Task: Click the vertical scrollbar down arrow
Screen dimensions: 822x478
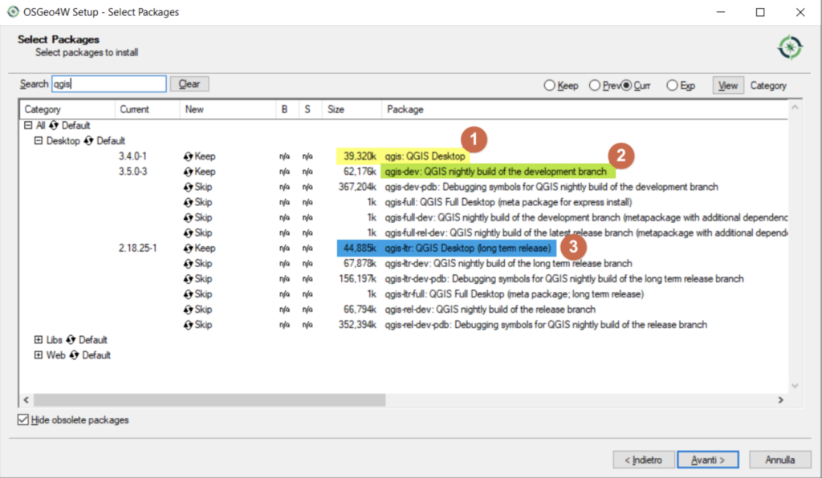Action: (x=795, y=386)
